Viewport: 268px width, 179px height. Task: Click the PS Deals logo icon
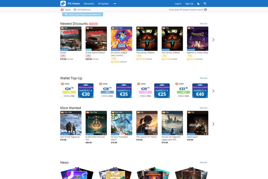(63, 3)
